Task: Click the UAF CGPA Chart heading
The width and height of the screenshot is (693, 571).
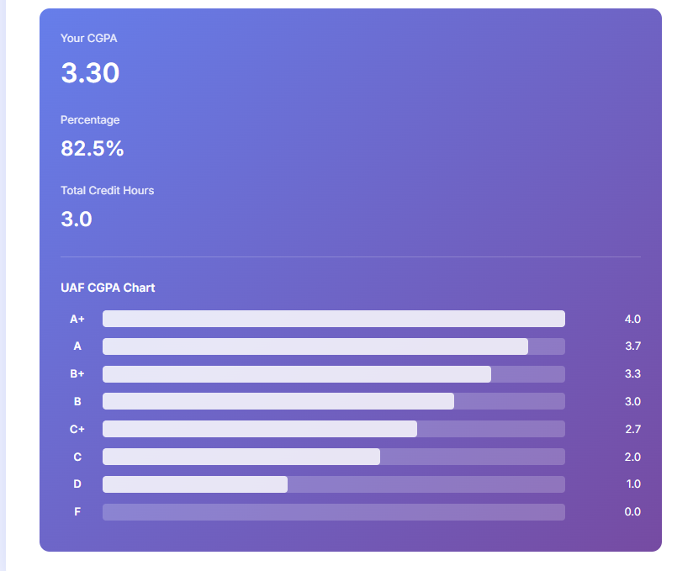Action: [107, 288]
